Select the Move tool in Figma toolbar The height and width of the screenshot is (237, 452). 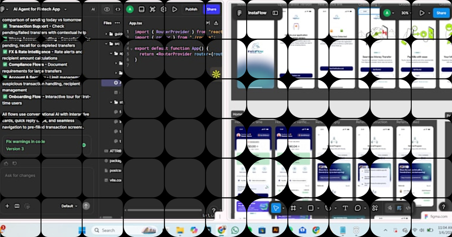(276, 208)
